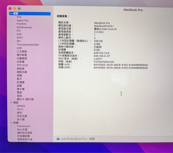Viewport: 173px width, 153px height.
Task: Select the 網路 section heading
Action: click(x=16, y=103)
